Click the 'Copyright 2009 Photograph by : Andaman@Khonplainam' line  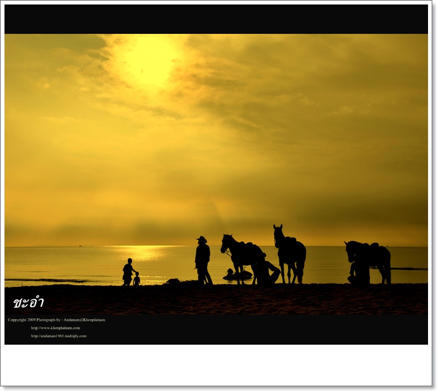[x=57, y=320]
